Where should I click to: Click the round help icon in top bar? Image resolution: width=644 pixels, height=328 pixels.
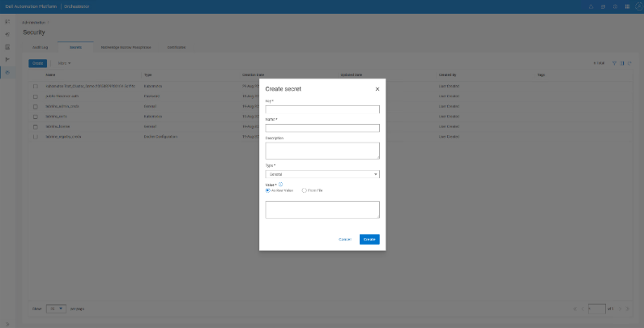[615, 6]
